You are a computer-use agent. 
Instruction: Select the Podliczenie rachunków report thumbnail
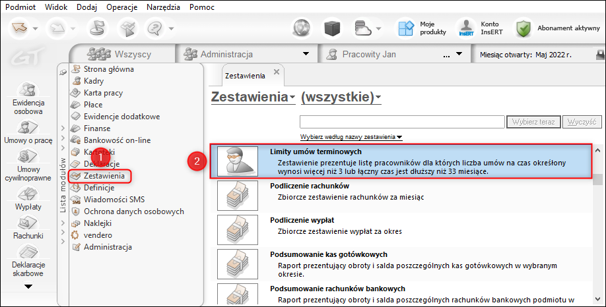(237, 196)
